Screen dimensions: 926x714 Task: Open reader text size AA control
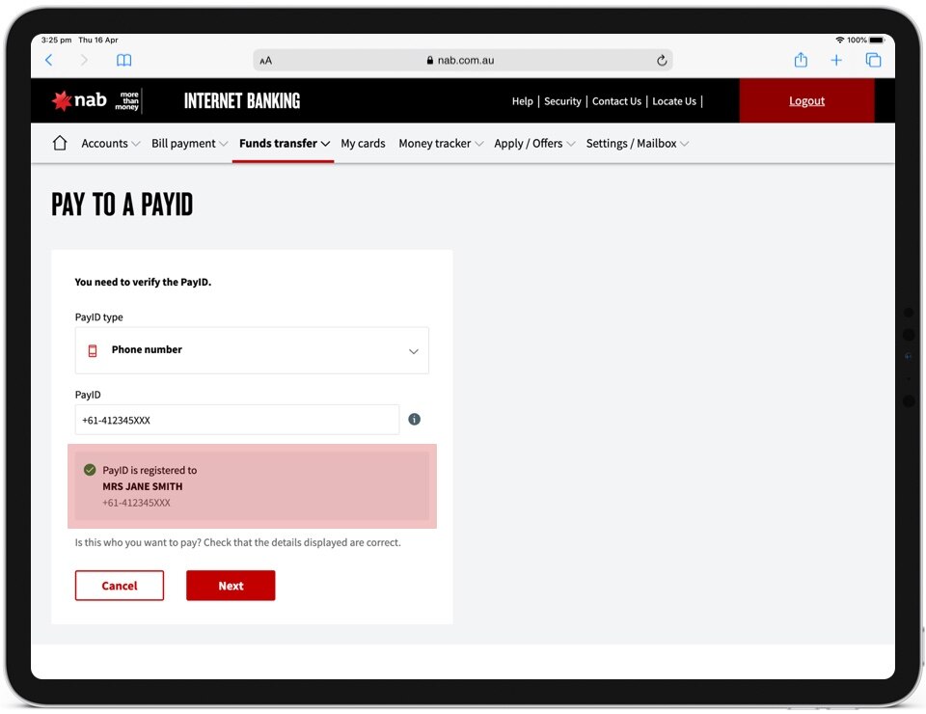[x=266, y=60]
